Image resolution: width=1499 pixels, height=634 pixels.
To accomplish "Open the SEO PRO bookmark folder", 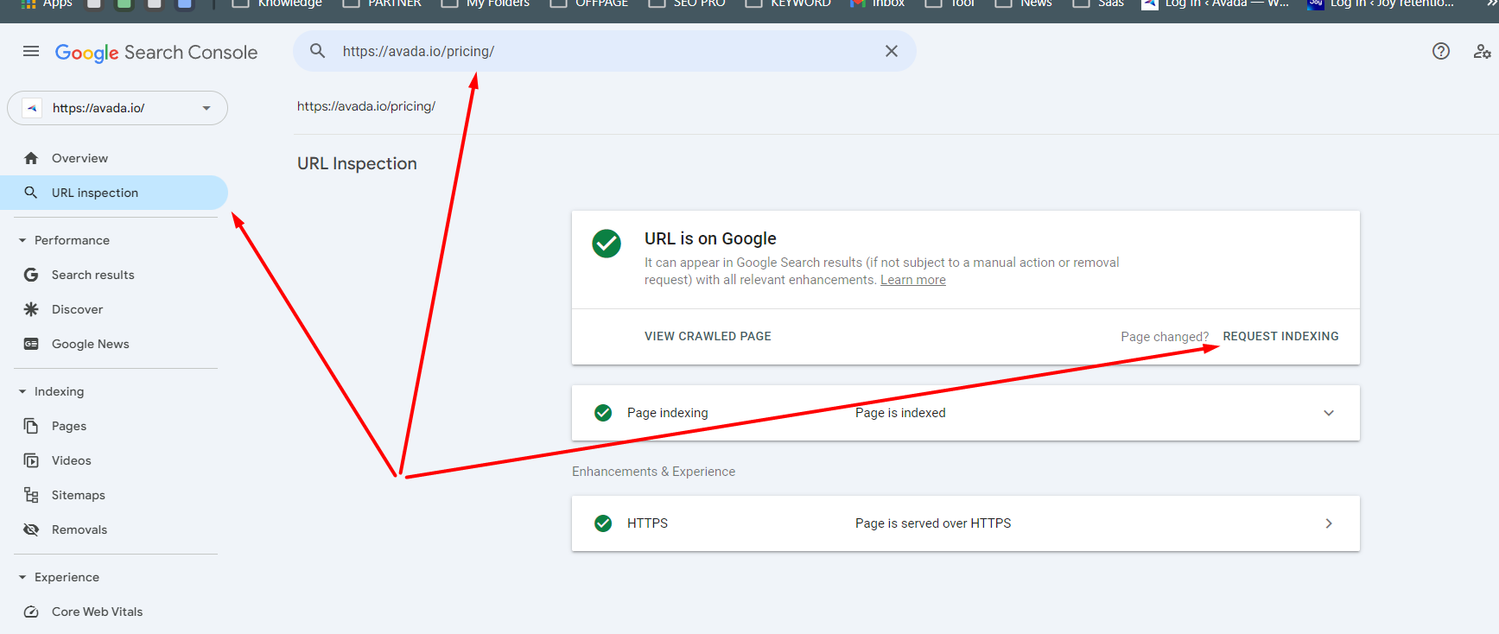I will pyautogui.click(x=687, y=3).
